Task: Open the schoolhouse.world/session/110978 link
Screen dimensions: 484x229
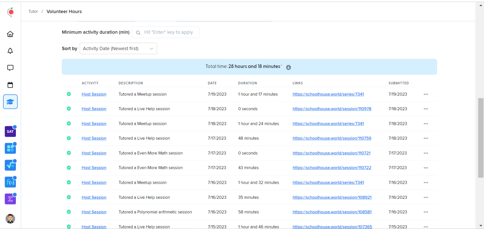Action: tap(332, 109)
